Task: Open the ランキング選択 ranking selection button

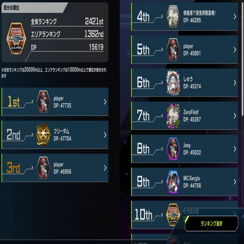Action: 212,224
